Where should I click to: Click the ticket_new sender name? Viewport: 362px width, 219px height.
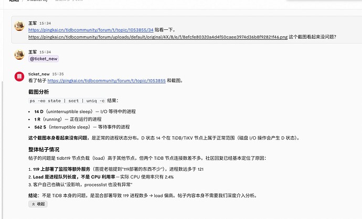[x=39, y=74]
